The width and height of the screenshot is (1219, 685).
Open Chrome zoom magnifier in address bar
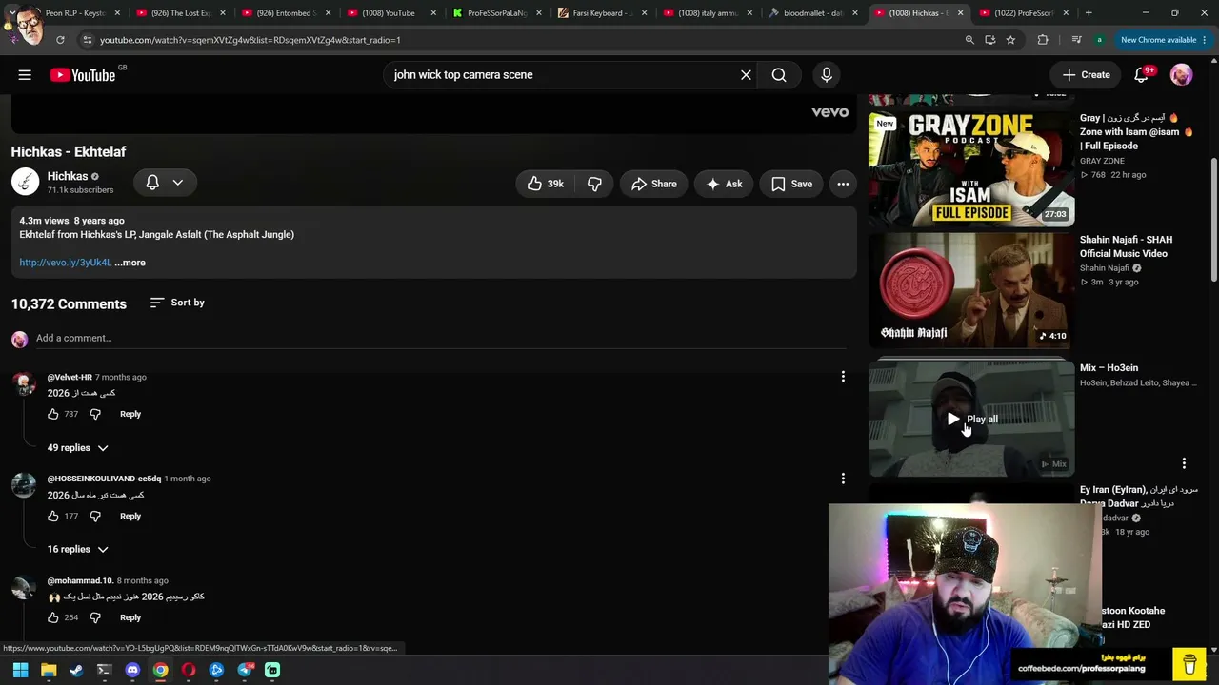[x=969, y=40]
